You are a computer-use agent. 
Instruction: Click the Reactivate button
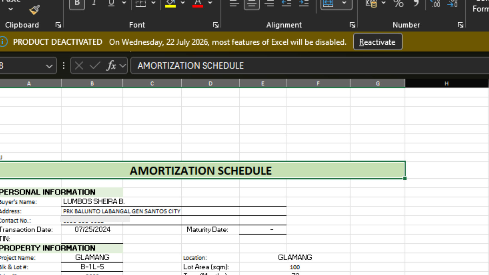point(377,42)
